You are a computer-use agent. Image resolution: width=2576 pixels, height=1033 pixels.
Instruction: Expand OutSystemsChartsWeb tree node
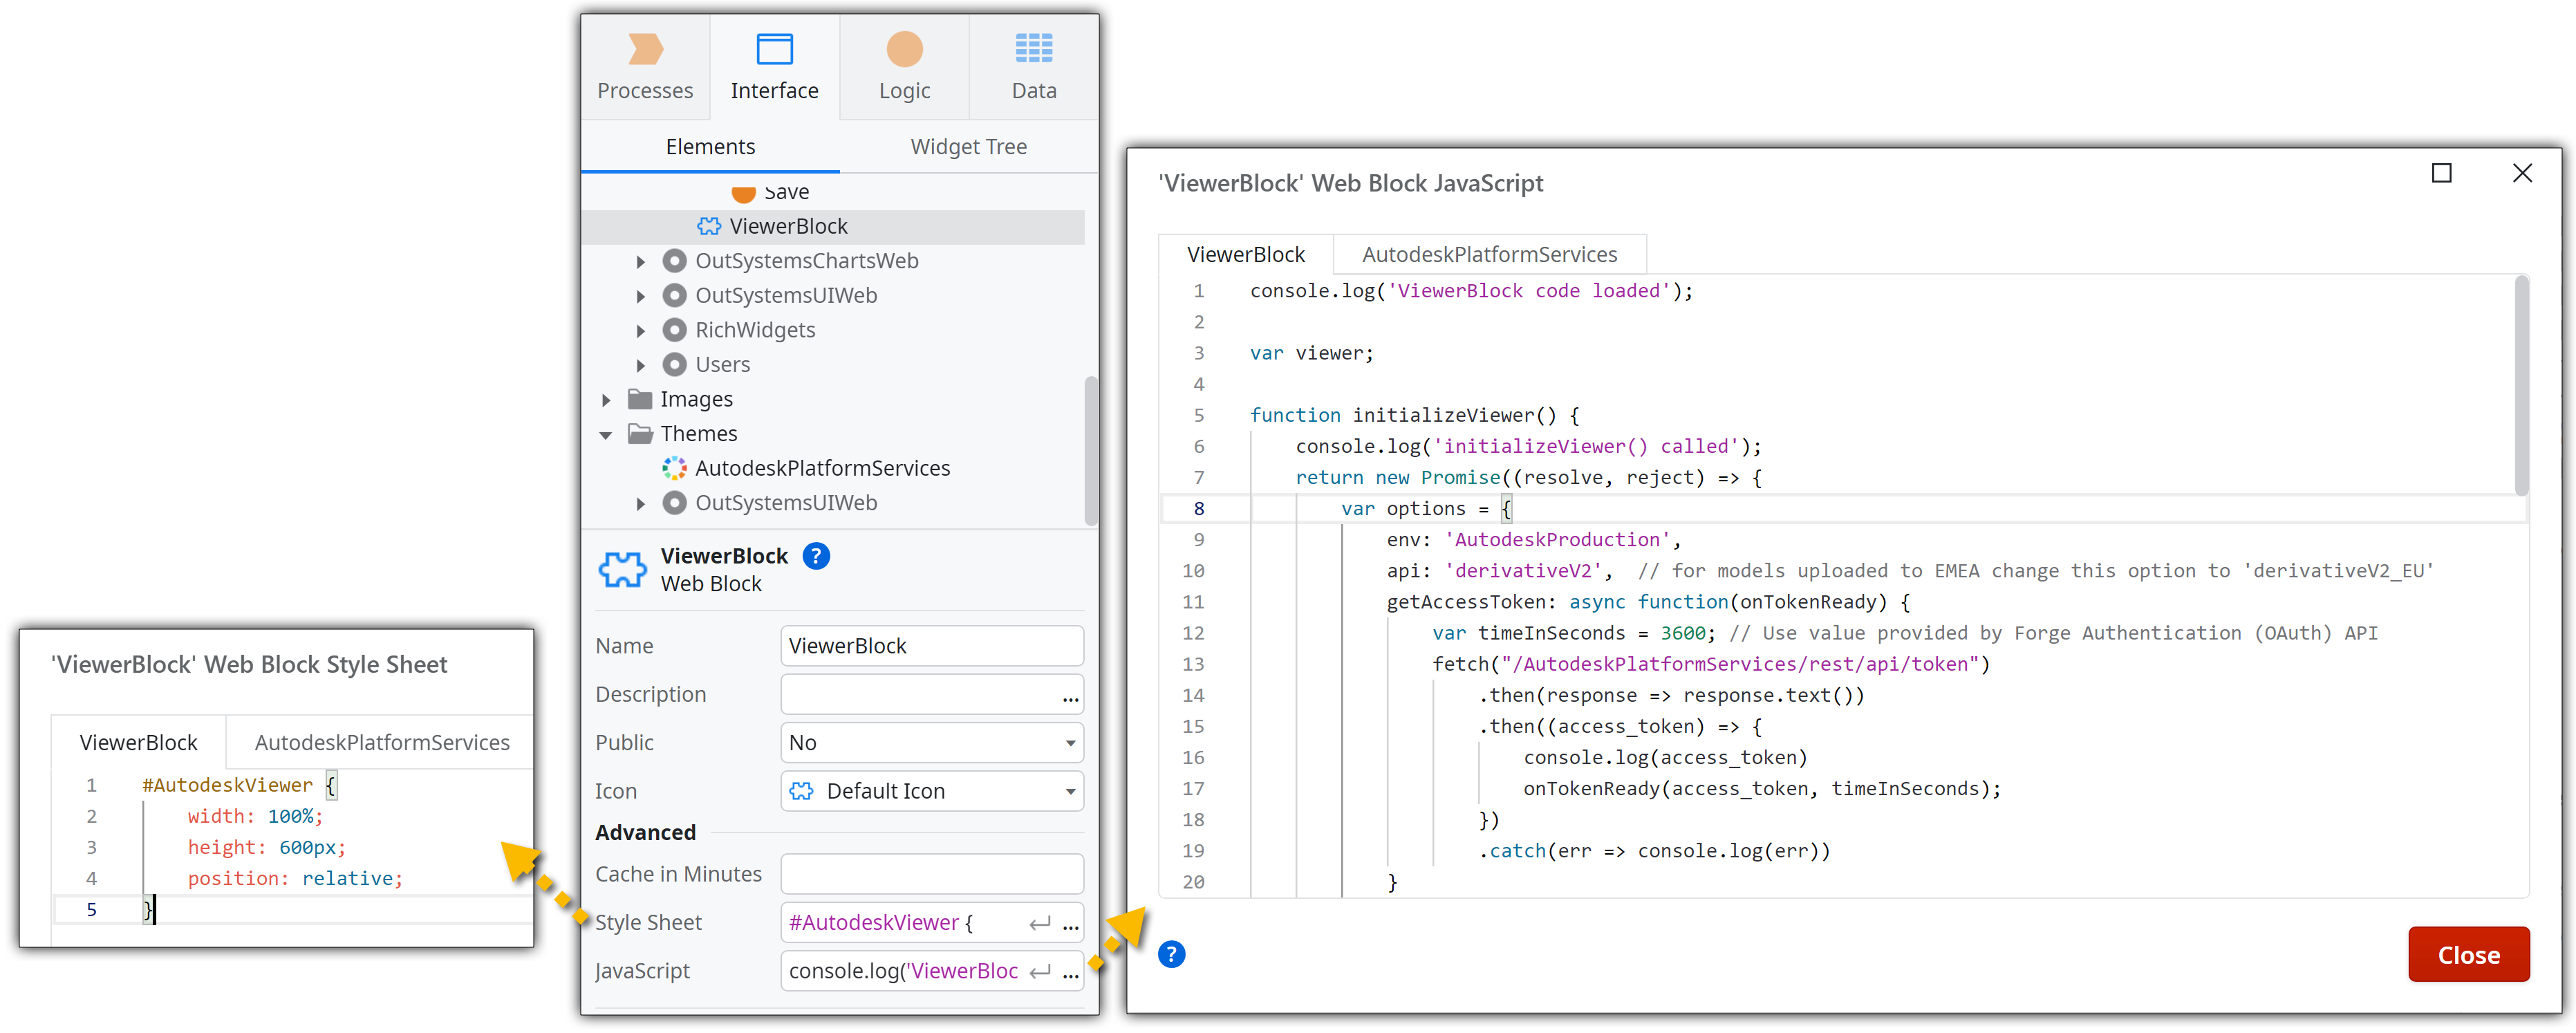point(641,261)
